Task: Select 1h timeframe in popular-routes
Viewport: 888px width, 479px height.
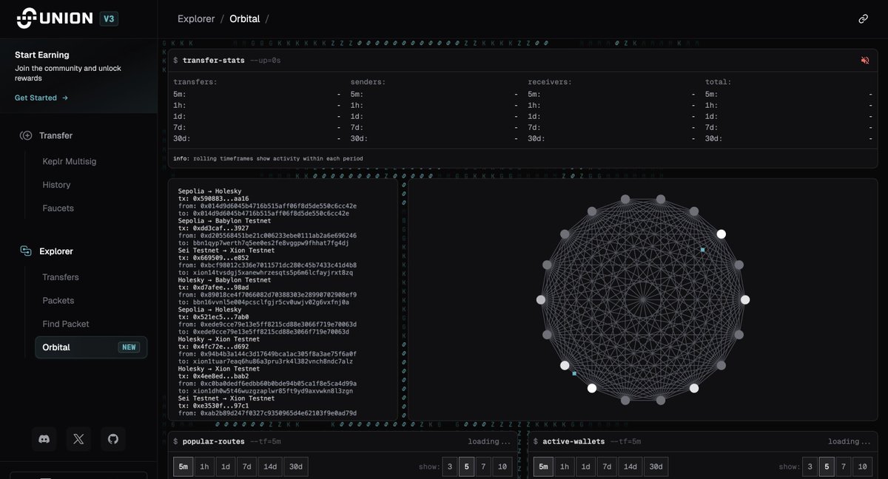Action: point(204,466)
